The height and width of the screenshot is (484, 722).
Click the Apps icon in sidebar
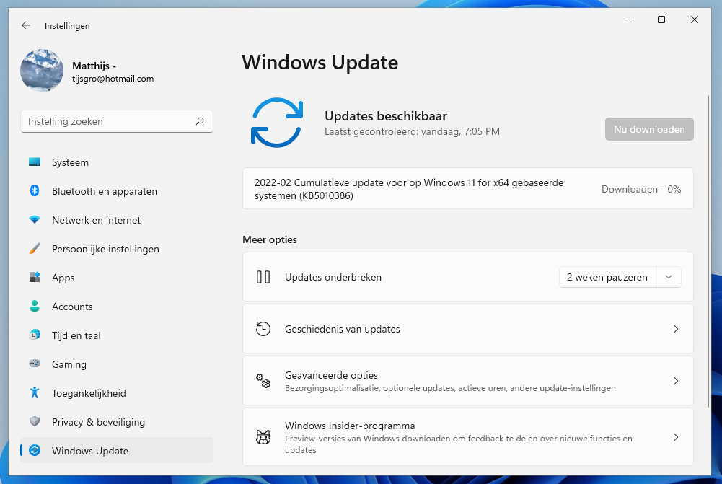tap(35, 278)
